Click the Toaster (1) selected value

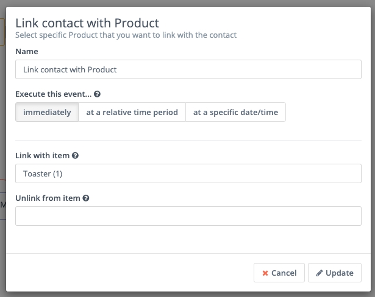[43, 174]
